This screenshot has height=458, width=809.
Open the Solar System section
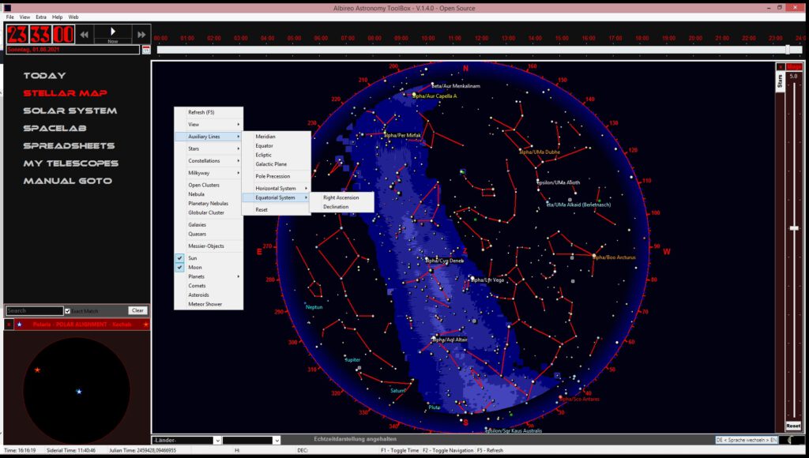(70, 111)
